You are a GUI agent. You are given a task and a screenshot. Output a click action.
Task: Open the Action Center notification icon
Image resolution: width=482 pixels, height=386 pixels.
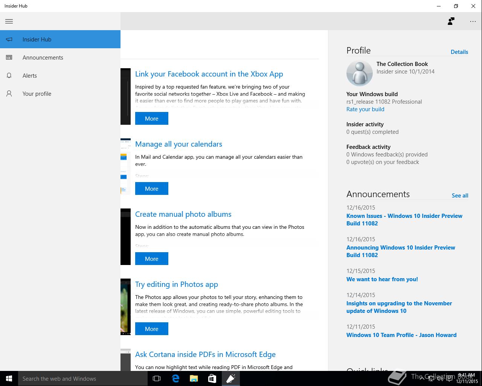[449, 378]
